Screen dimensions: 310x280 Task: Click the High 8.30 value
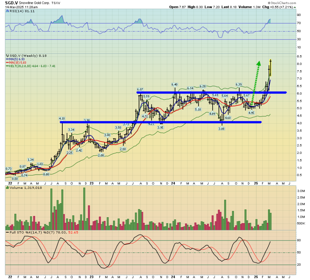click(195, 7)
